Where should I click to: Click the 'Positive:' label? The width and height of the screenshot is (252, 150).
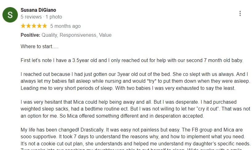point(30,35)
